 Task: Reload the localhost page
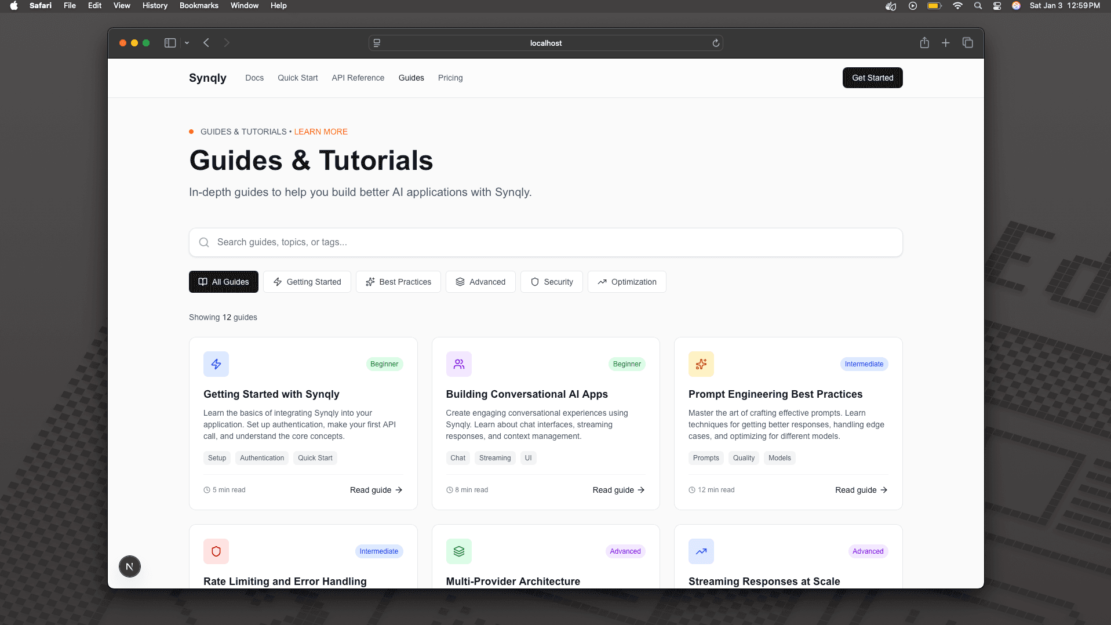click(x=716, y=43)
